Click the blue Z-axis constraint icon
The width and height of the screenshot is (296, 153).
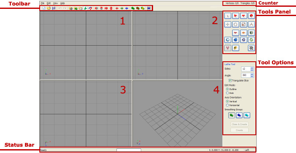coord(127,8)
